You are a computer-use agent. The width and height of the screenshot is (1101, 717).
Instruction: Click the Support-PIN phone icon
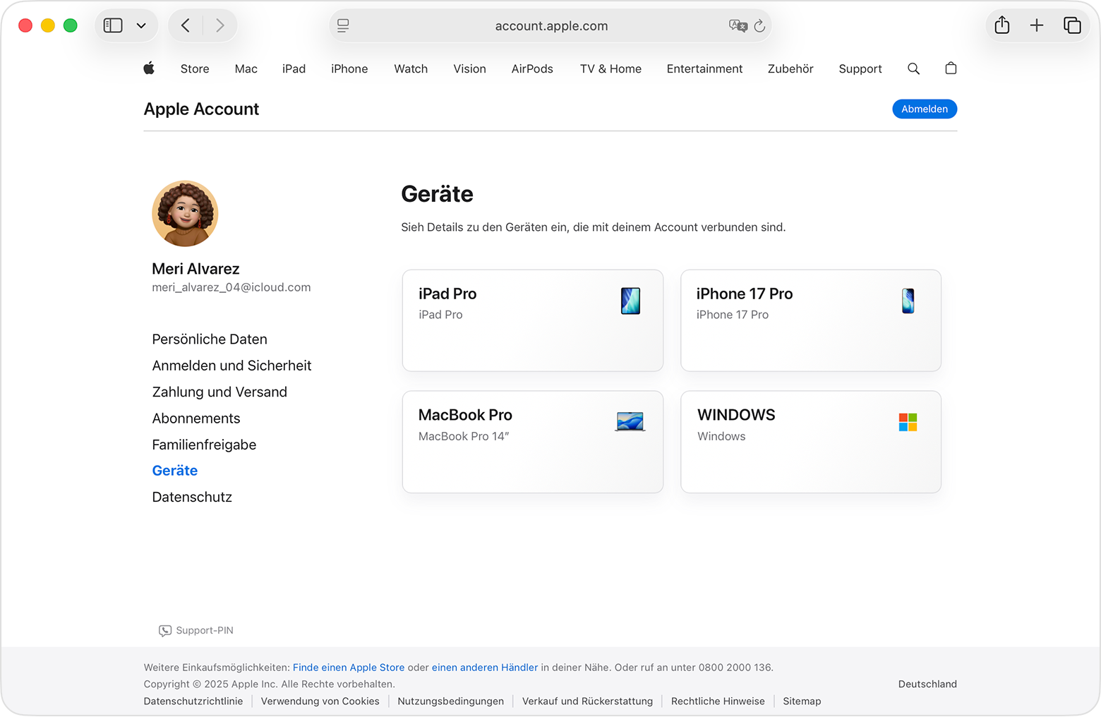click(164, 630)
